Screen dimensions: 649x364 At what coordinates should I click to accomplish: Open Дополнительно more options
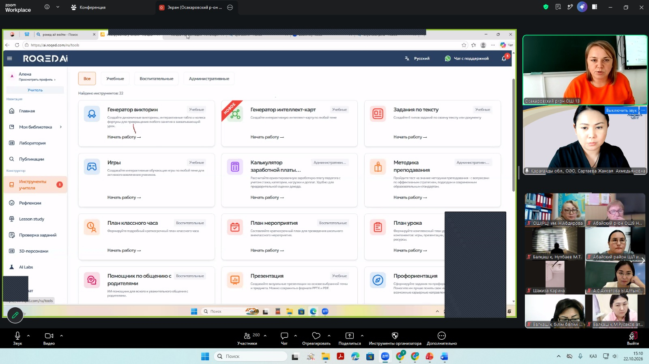pos(442,338)
